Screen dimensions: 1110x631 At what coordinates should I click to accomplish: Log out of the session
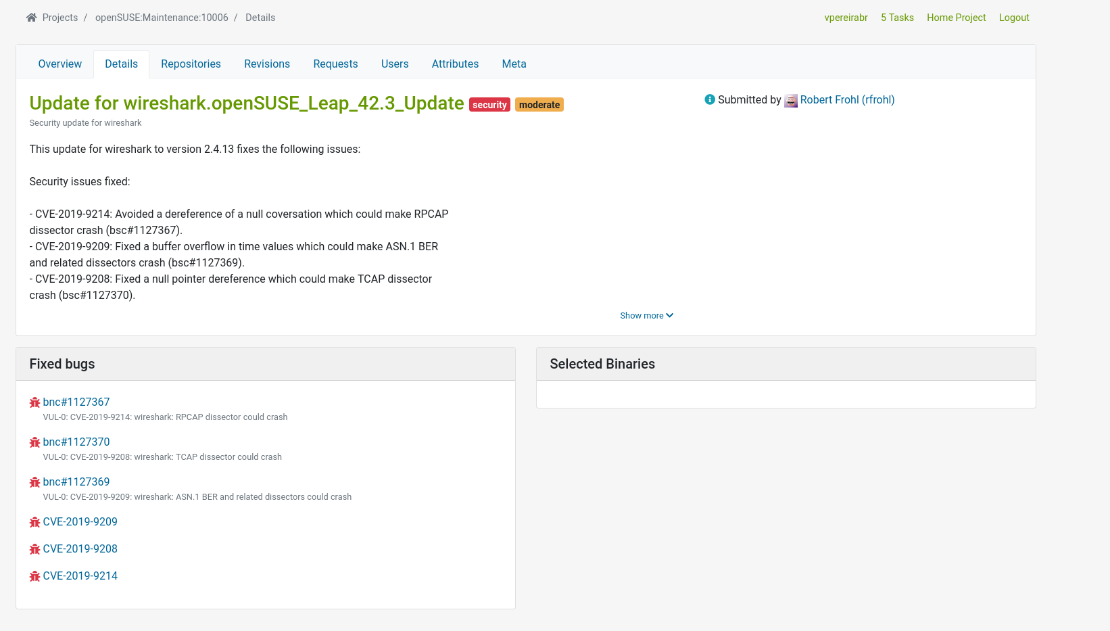point(1014,17)
